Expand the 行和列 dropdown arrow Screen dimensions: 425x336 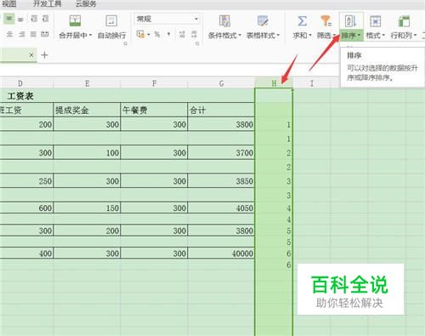coord(415,35)
